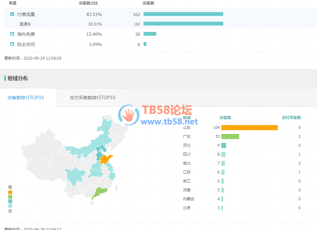
Task: Select Sichuan province on the map
Action: click(x=73, y=176)
